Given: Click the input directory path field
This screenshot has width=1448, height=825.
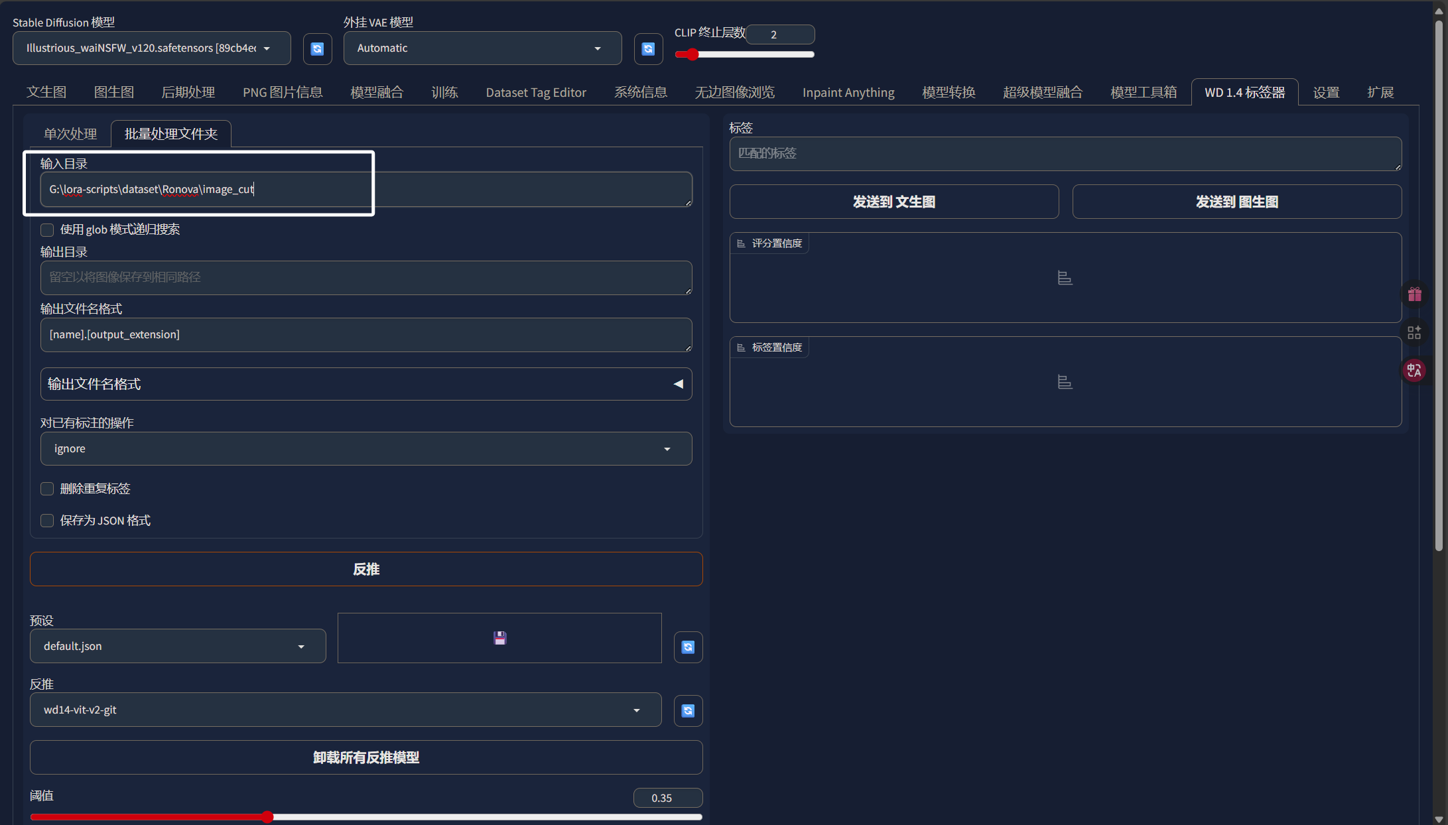Looking at the screenshot, I should click(366, 190).
